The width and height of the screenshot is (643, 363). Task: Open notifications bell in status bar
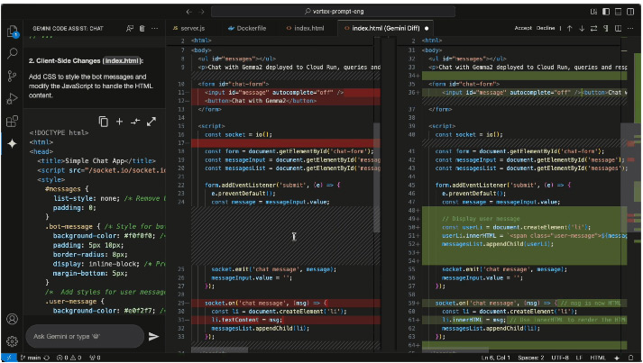click(x=631, y=358)
